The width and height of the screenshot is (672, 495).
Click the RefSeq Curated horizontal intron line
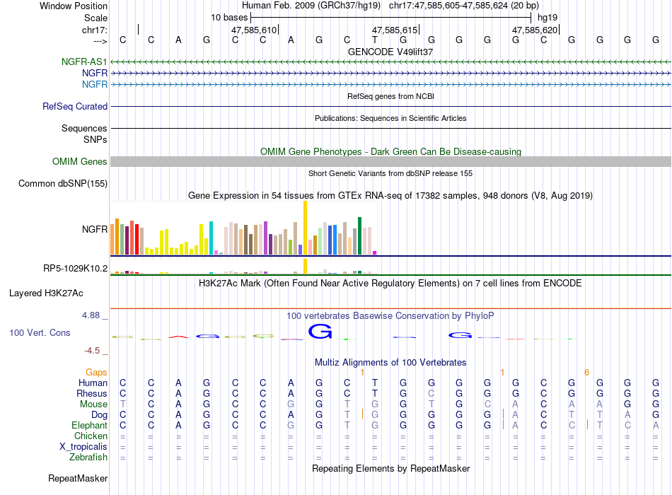pos(390,106)
